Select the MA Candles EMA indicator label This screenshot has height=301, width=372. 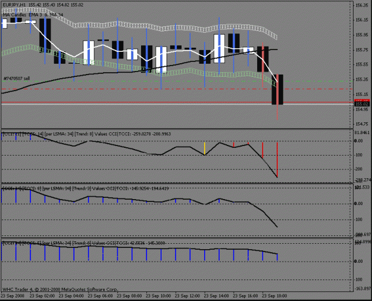click(x=33, y=15)
